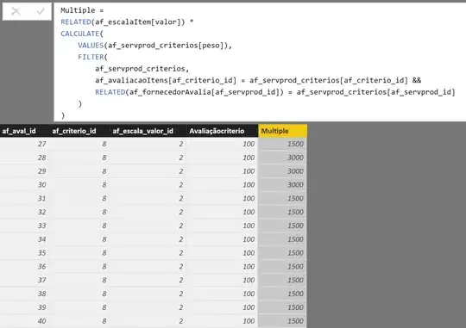The width and height of the screenshot is (466, 328).
Task: Select Avaliaçãocriterio value 100 in row 32
Action: 223,212
